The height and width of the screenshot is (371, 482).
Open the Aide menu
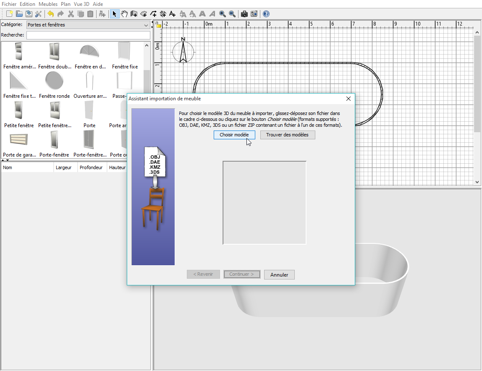click(98, 4)
